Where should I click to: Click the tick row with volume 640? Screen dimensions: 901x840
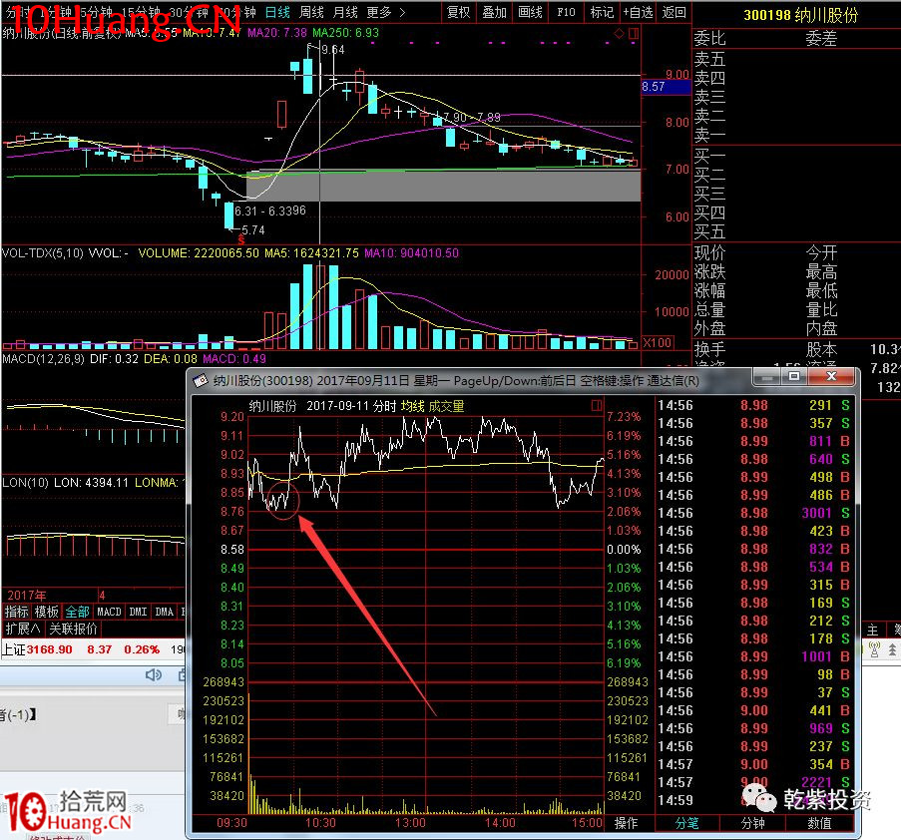754,459
